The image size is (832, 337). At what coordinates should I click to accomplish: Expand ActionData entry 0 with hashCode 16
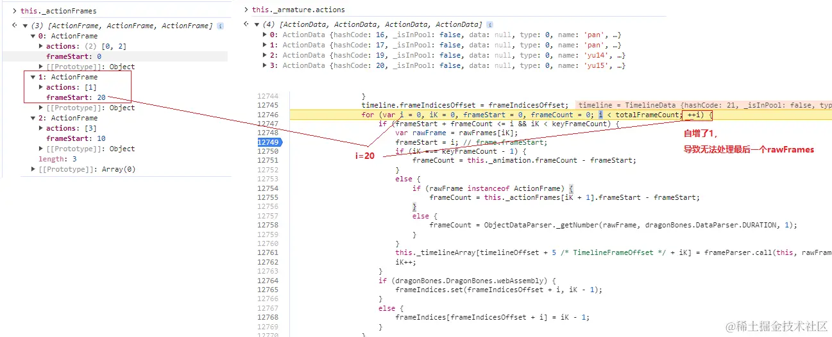point(266,35)
